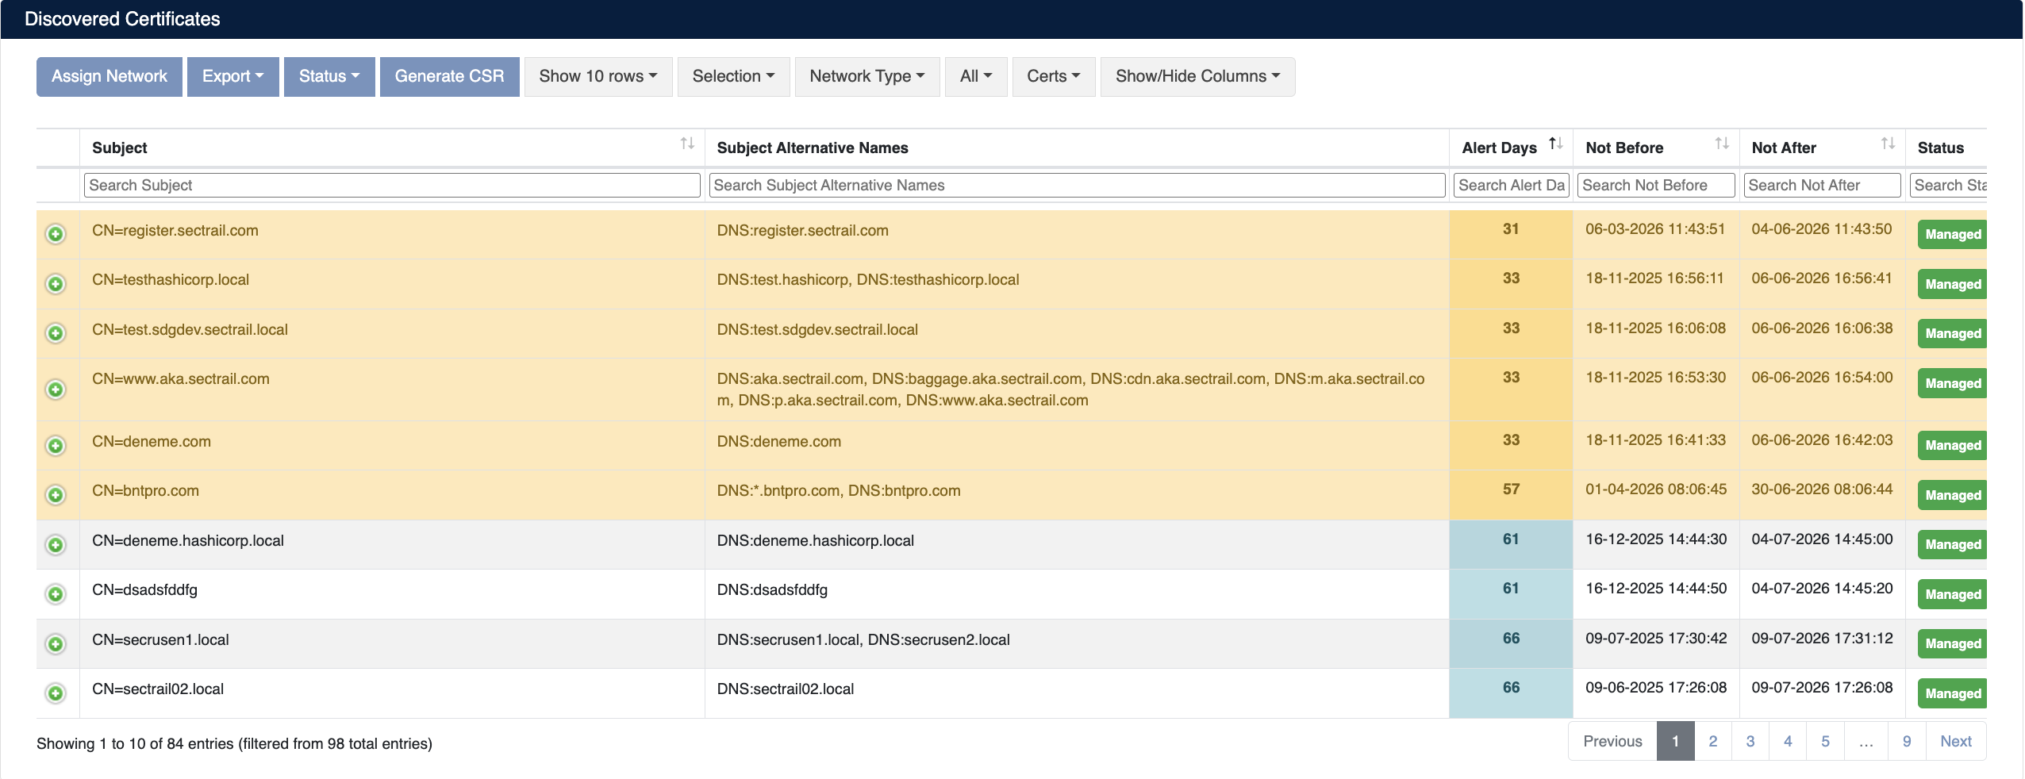This screenshot has height=779, width=2025.
Task: Focus the Search Subject Alternative Names field
Action: point(1077,185)
